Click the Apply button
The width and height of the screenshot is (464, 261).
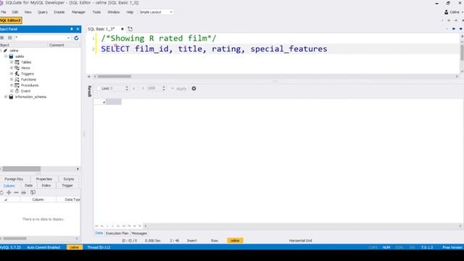[181, 88]
